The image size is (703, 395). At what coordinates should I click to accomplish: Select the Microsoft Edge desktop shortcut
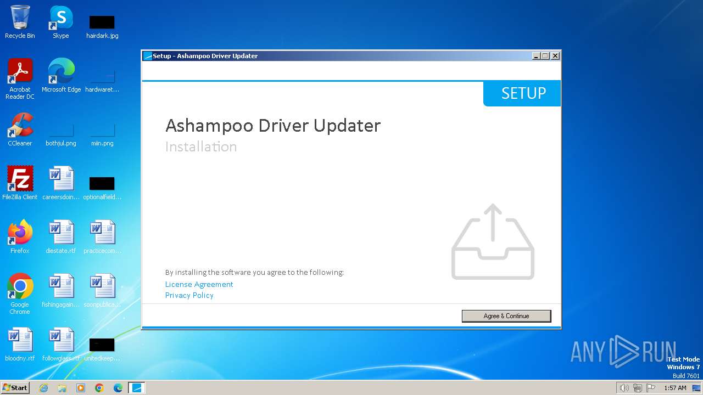[61, 76]
